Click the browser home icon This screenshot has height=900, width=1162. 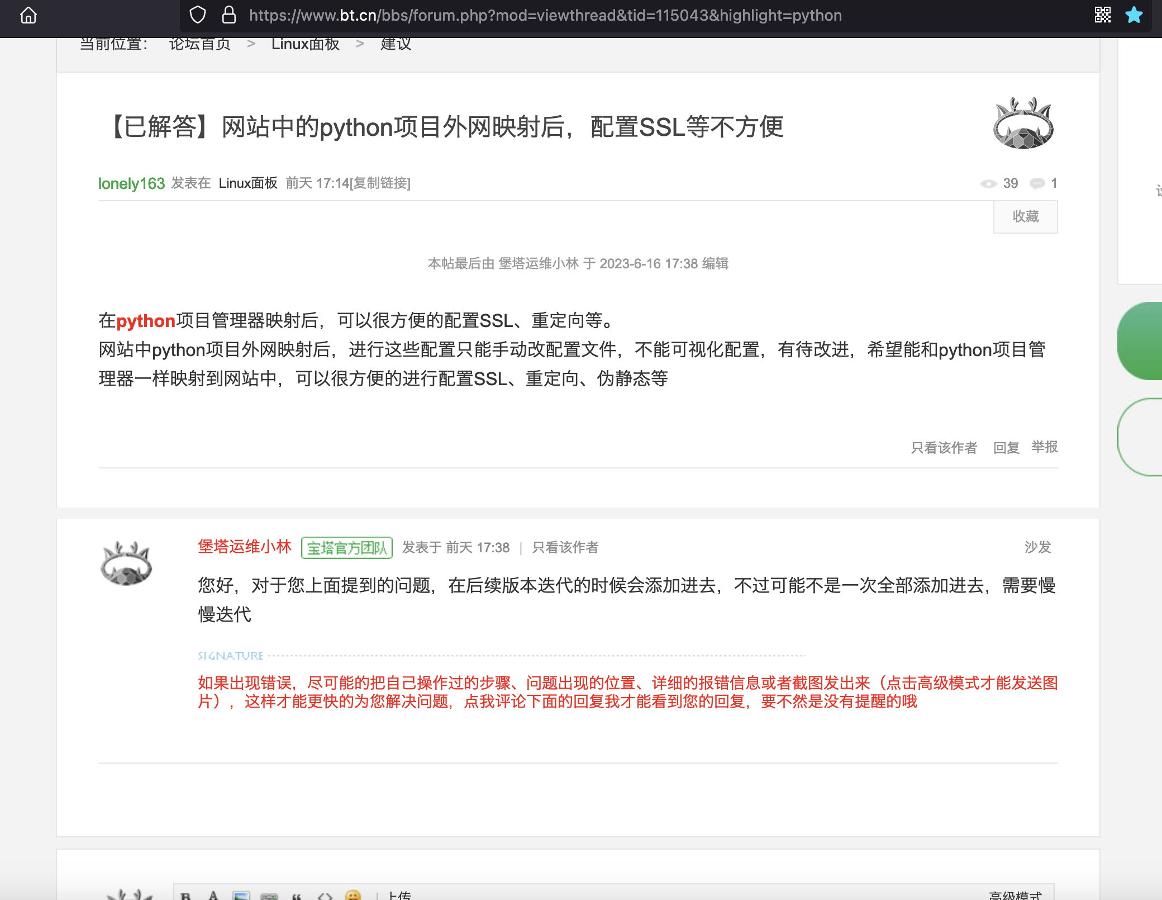28,15
